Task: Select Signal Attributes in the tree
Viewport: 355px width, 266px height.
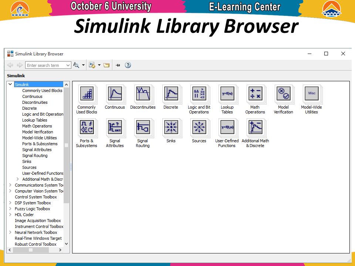Action: click(37, 150)
